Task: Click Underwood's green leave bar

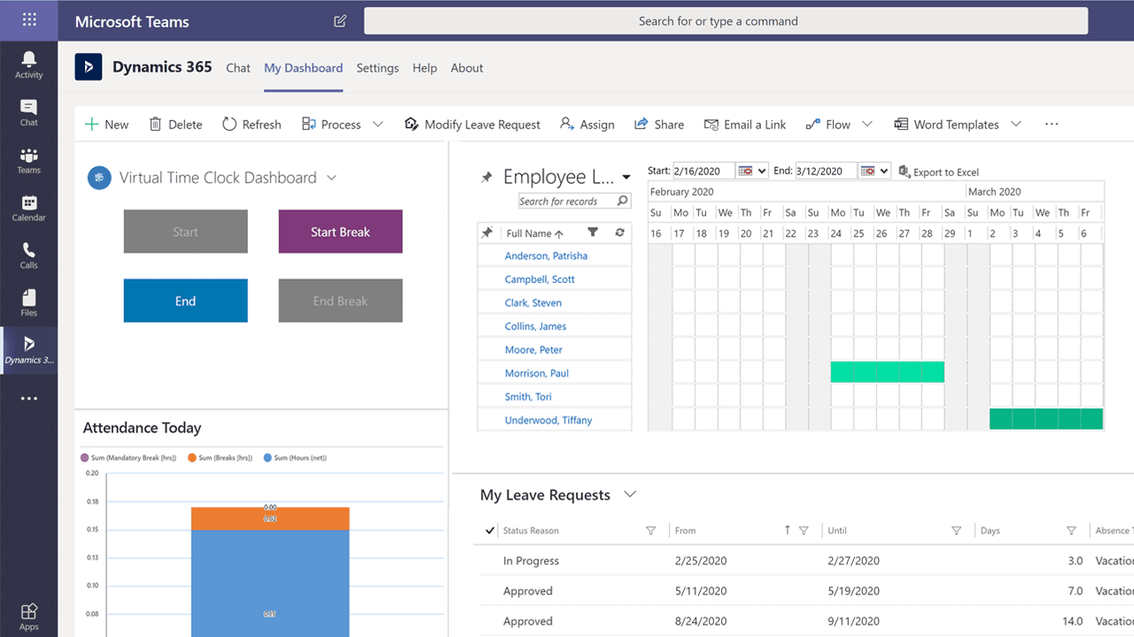Action: 1046,419
